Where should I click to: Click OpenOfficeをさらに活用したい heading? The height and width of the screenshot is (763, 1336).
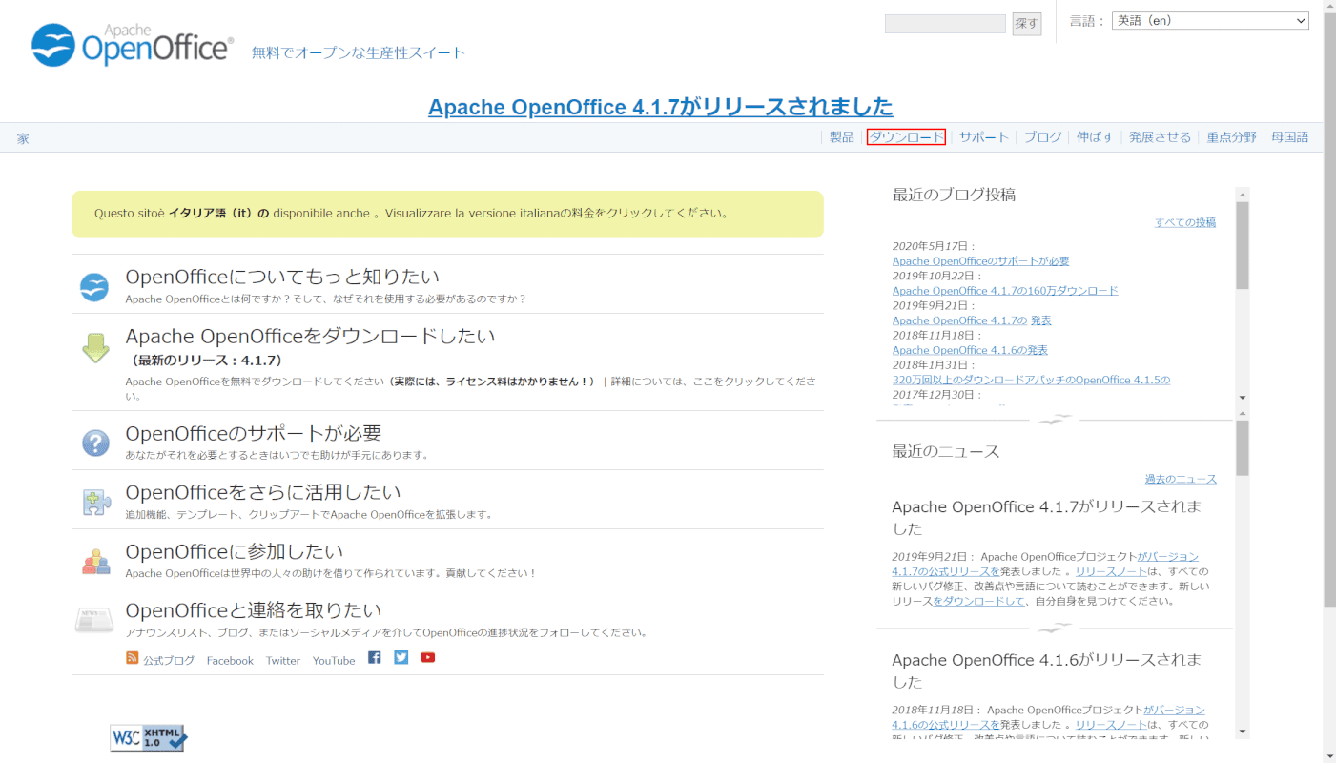(x=263, y=492)
